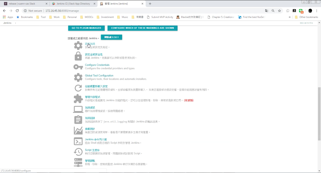Open a new tab with plus button
The width and height of the screenshot is (321, 173).
[x=150, y=4]
